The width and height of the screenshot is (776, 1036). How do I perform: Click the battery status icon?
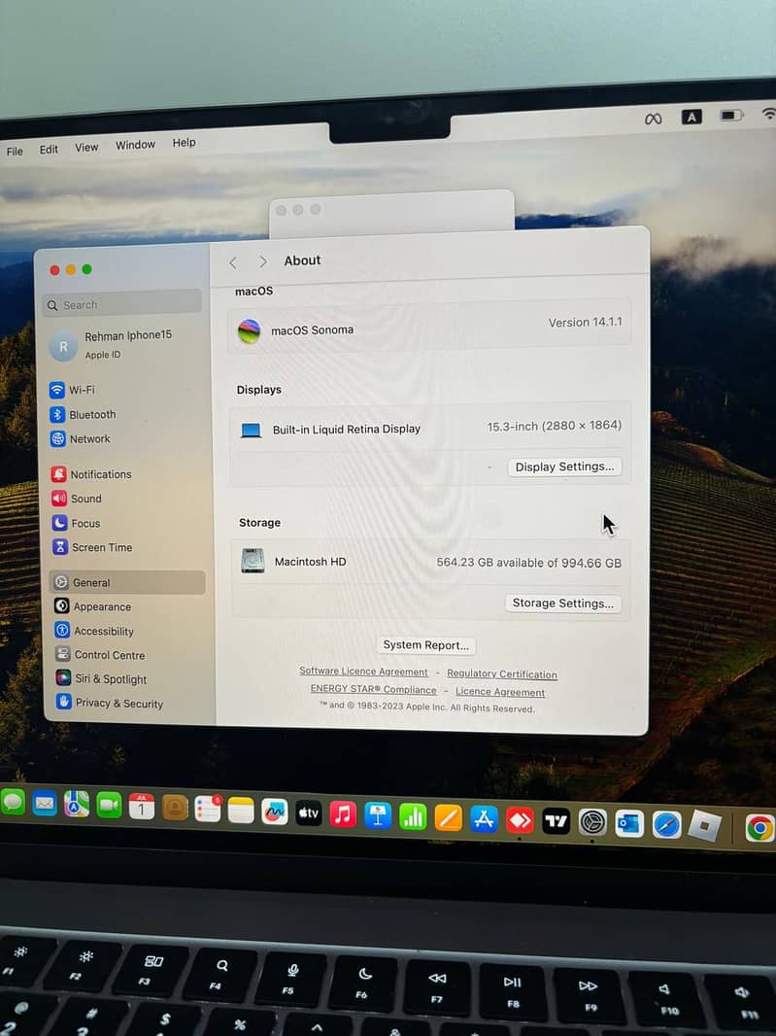tap(731, 116)
